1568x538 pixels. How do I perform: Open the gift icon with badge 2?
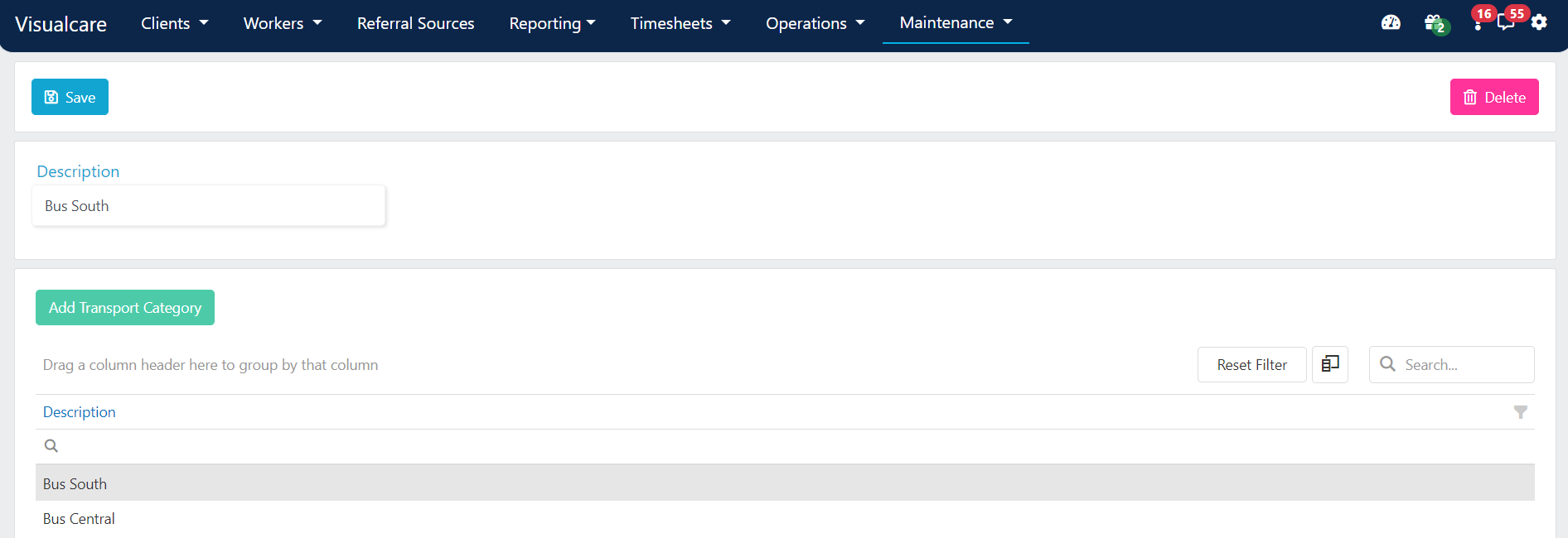1435,23
